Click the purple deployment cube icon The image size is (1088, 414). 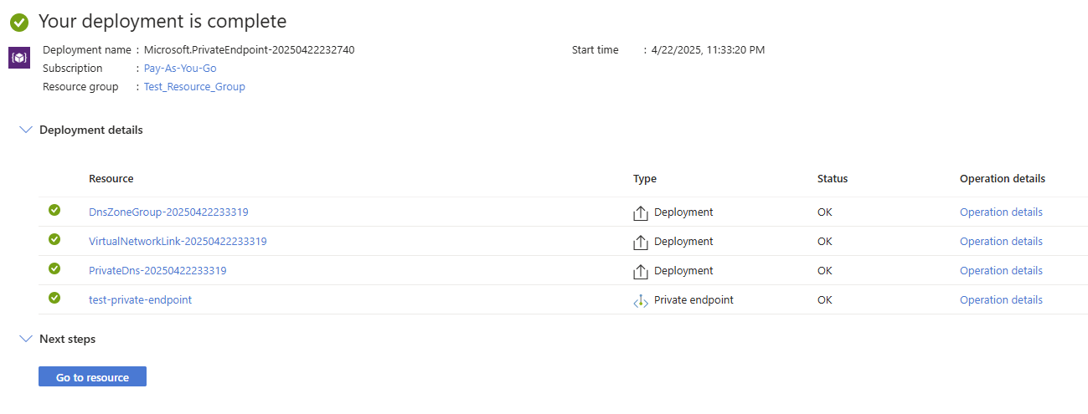[19, 58]
